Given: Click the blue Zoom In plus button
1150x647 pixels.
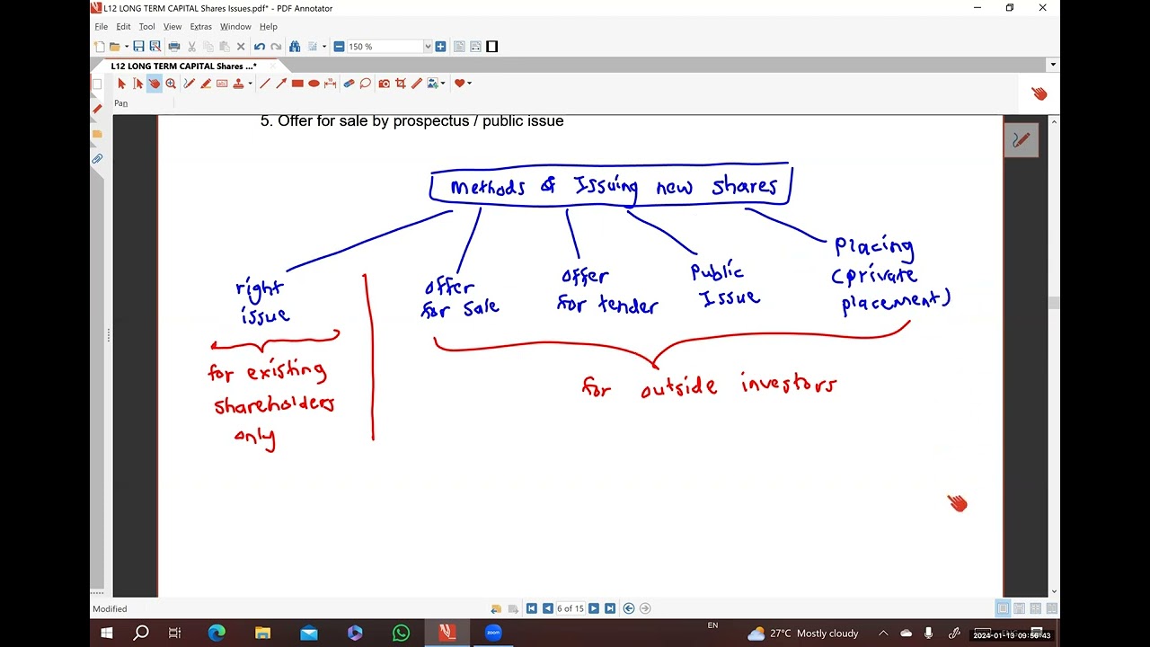Looking at the screenshot, I should (440, 47).
